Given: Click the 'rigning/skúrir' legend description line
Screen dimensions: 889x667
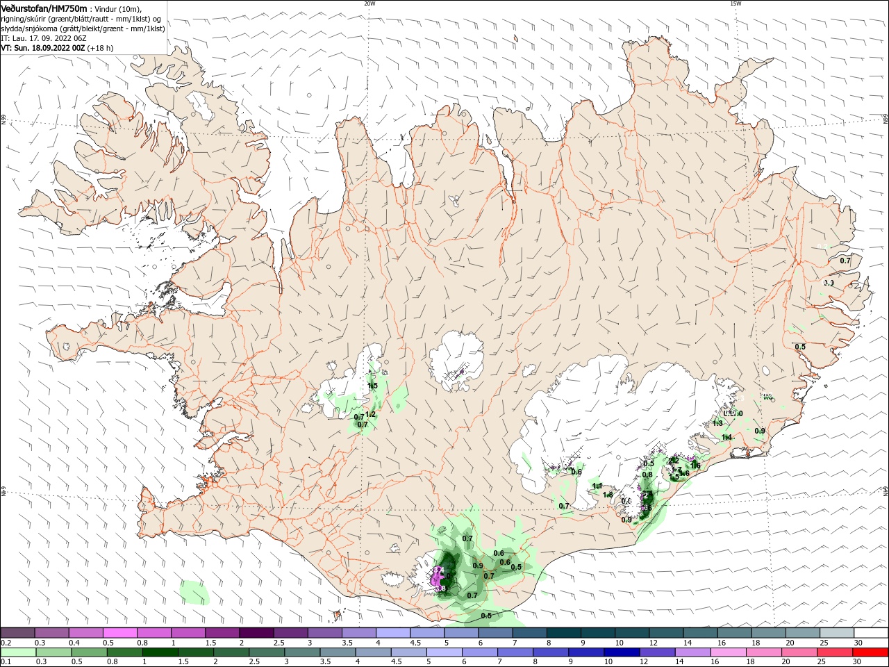Looking at the screenshot, I should (x=81, y=19).
